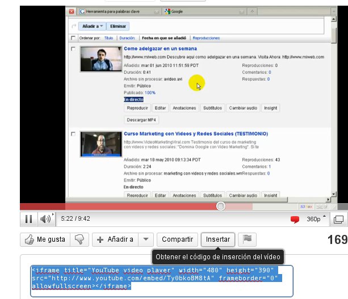Click the plus Añadir a button below video

(x=113, y=239)
